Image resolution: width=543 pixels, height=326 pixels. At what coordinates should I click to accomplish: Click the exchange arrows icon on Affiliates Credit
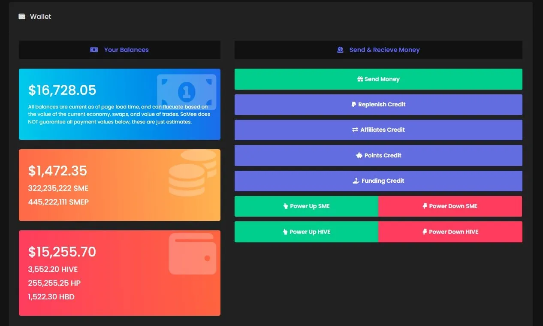click(355, 130)
